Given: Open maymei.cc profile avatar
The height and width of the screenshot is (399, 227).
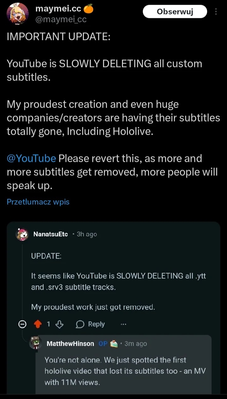Looking at the screenshot, I should point(18,14).
